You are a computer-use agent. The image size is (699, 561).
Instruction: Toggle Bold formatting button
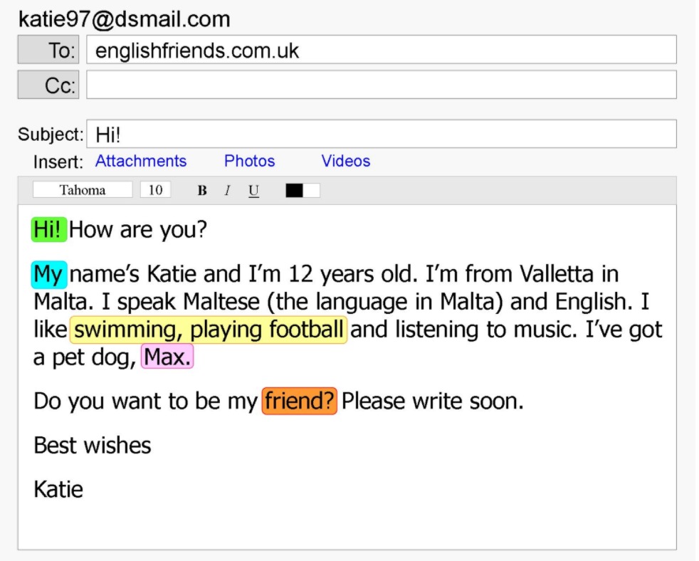coord(202,191)
